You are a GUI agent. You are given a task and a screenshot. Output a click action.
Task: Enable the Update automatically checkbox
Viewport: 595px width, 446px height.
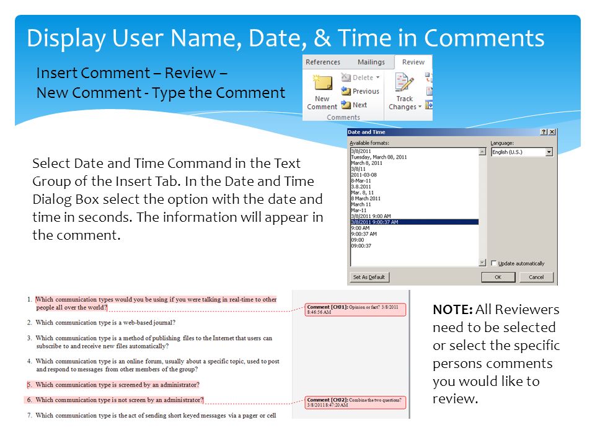(494, 263)
